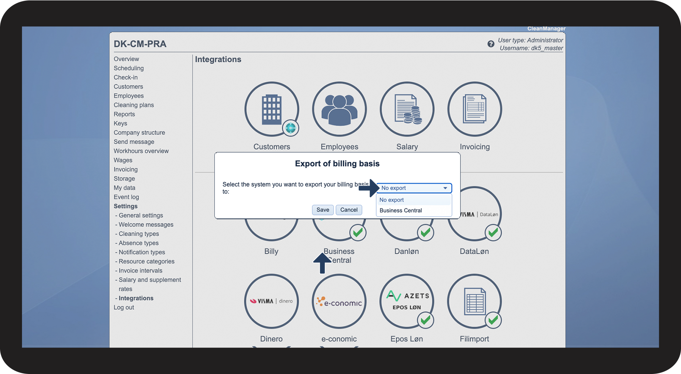This screenshot has width=681, height=374.
Task: Open the Invoicing integration document icon
Action: click(x=474, y=109)
